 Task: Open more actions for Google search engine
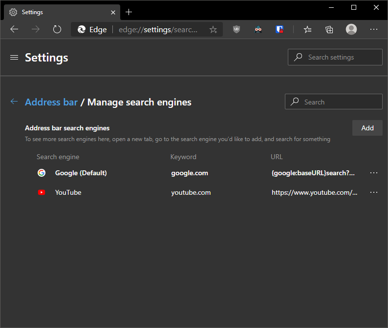click(374, 173)
